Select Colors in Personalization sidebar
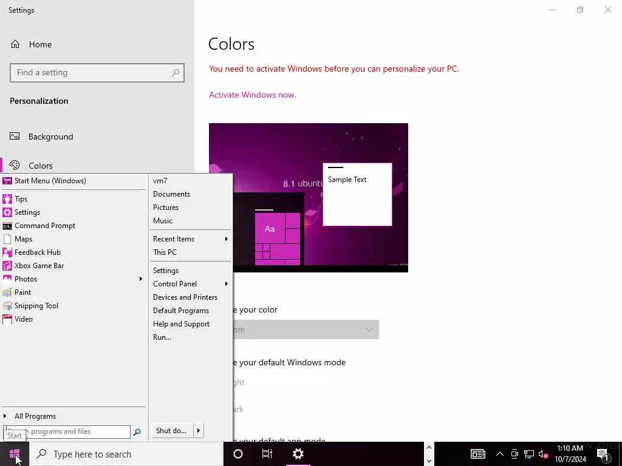 [41, 166]
